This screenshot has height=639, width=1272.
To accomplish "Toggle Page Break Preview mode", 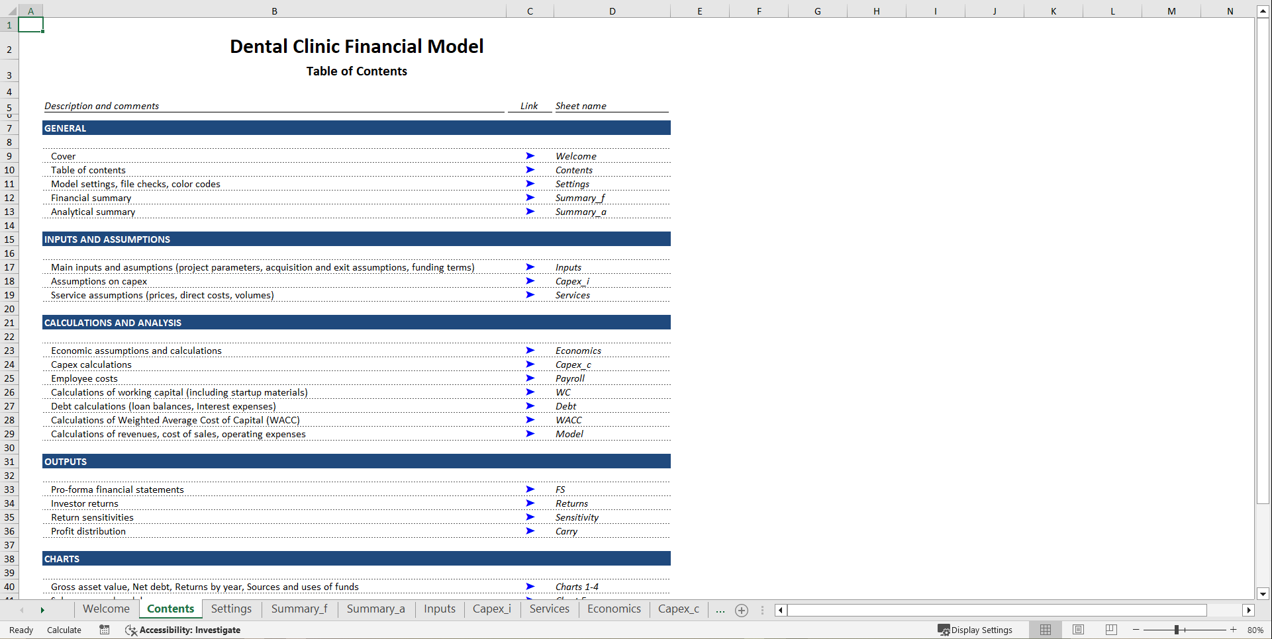I will (1111, 629).
